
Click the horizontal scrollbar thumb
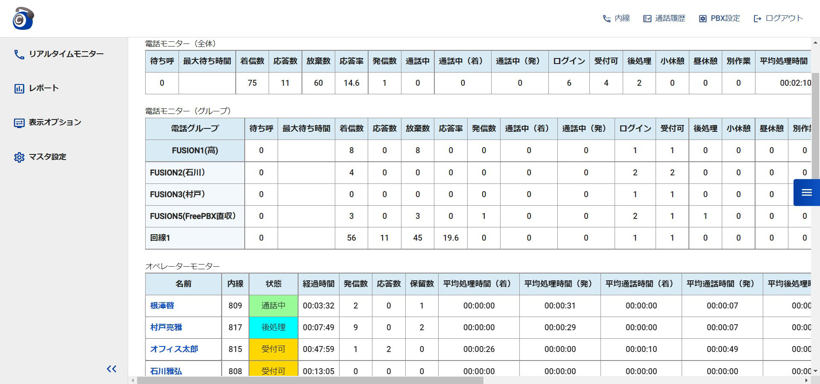[x=310, y=380]
